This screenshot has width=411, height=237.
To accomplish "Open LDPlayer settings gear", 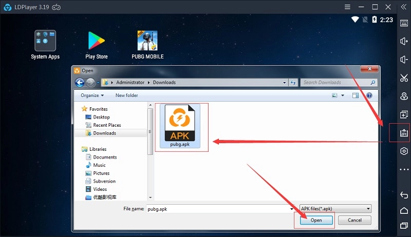I will click(x=404, y=151).
